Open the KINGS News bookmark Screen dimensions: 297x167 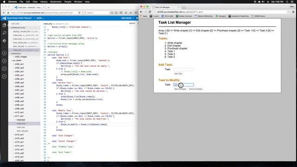[x=258, y=16]
